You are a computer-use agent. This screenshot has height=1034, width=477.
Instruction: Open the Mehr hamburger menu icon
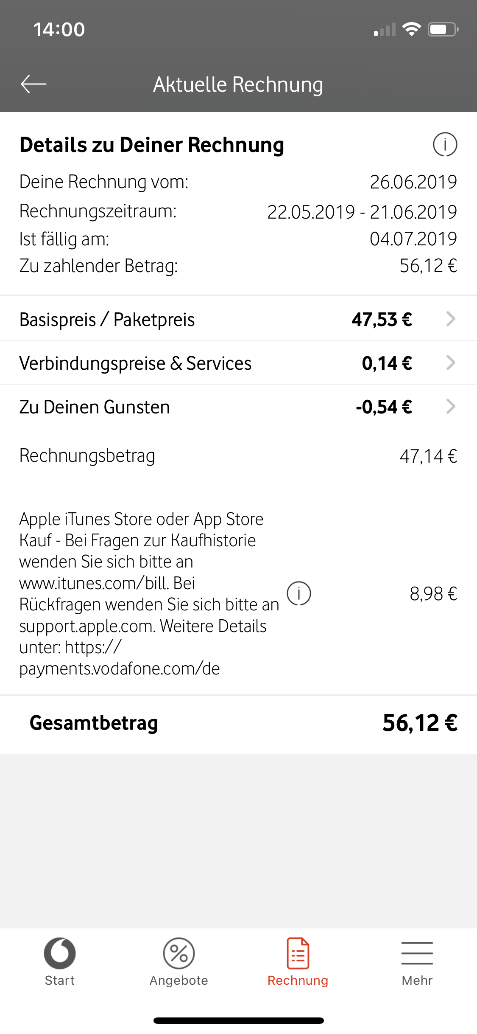(x=417, y=953)
